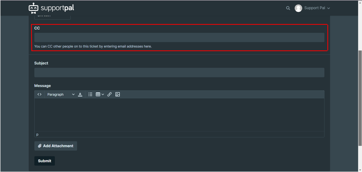
Task: Select the p element path indicator
Action: tap(37, 134)
